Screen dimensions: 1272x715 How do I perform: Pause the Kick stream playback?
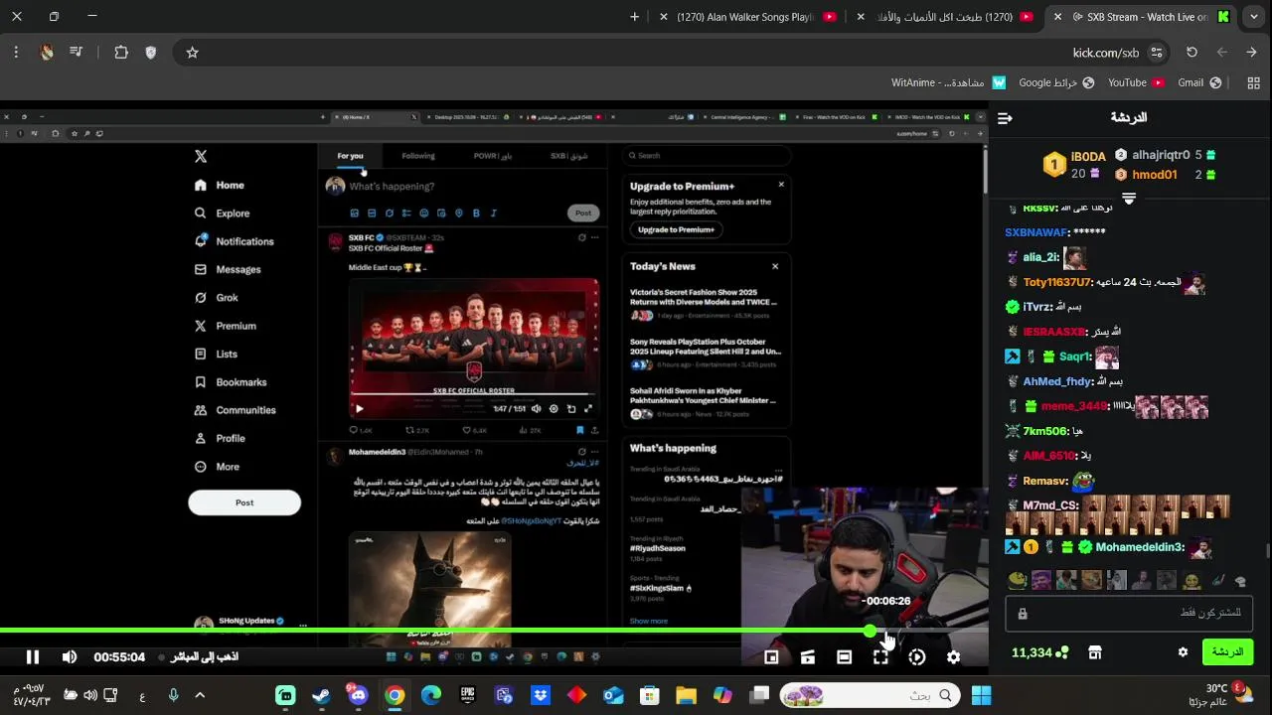(x=32, y=656)
